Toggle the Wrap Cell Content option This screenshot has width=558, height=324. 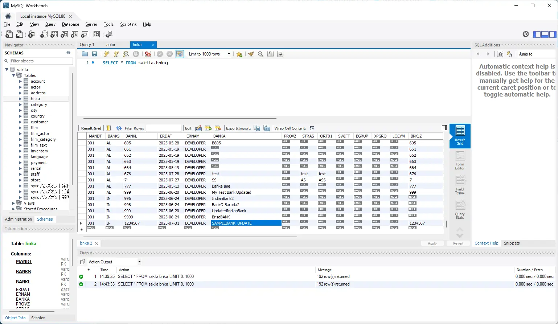click(312, 128)
